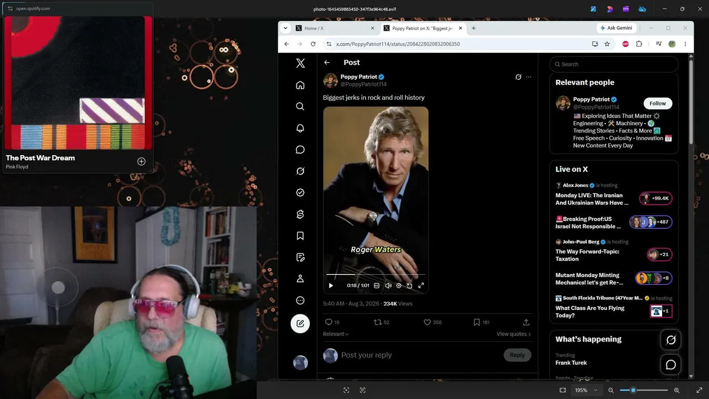
Task: Close the Home / X tab
Action: pyautogui.click(x=373, y=28)
